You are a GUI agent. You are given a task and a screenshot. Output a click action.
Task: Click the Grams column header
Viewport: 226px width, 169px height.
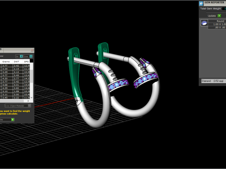6,61
